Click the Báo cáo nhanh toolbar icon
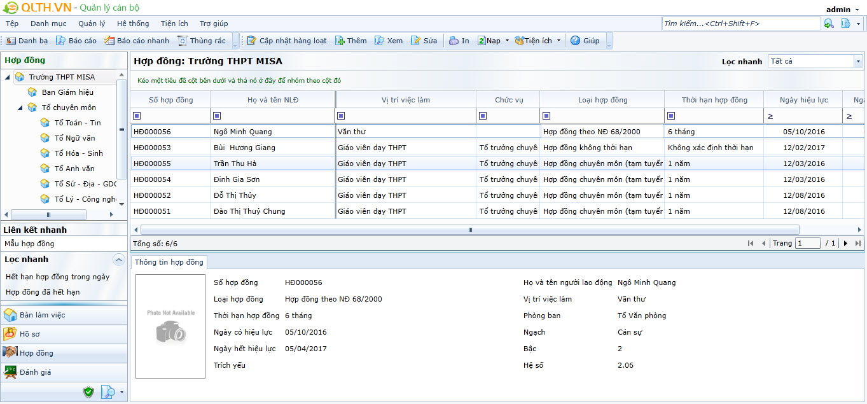The width and height of the screenshot is (867, 404). coord(109,41)
